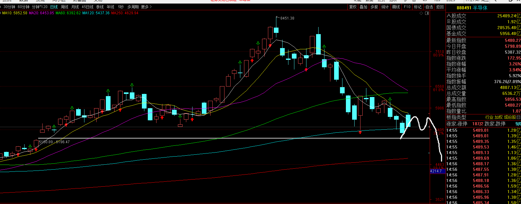Click the 跌家.跌停 label
Screen dimensions: 521x204
495,124
